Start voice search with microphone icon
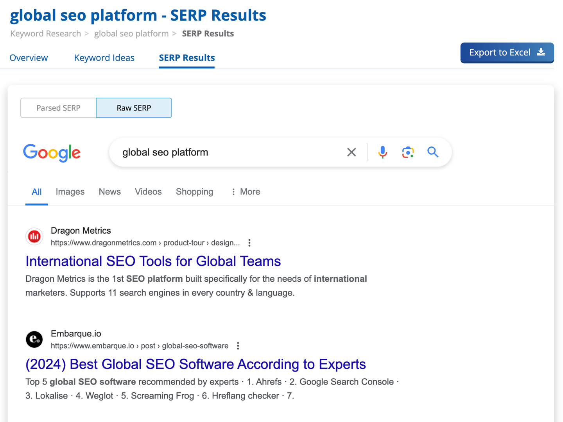563x422 pixels. 383,152
